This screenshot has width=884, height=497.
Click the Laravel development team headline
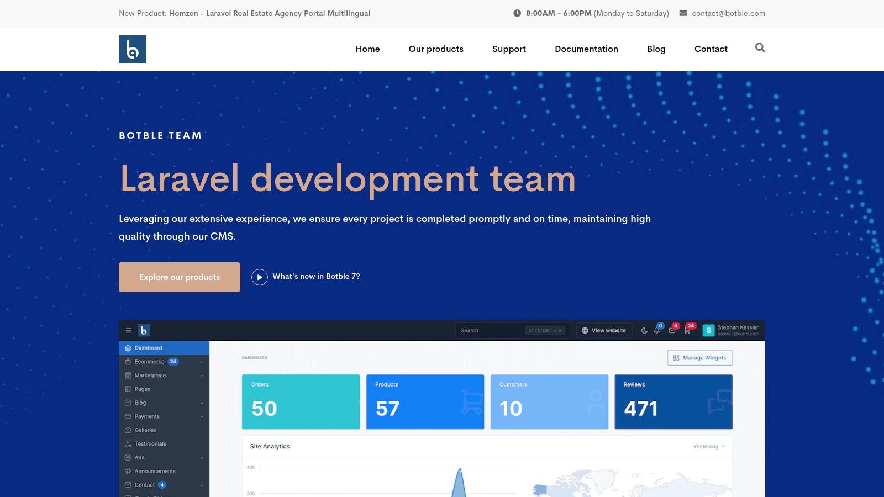(x=348, y=179)
